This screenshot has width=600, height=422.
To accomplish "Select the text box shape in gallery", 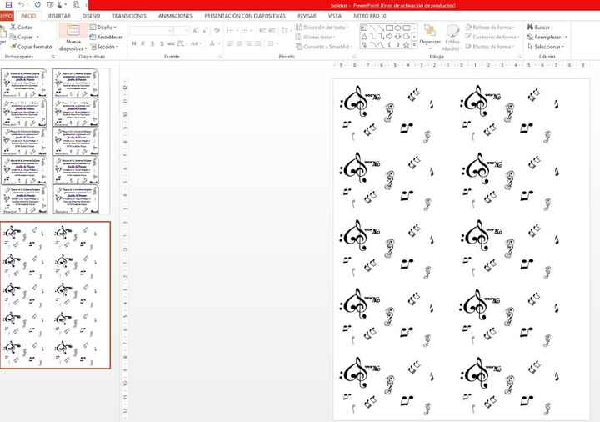I will click(x=364, y=28).
